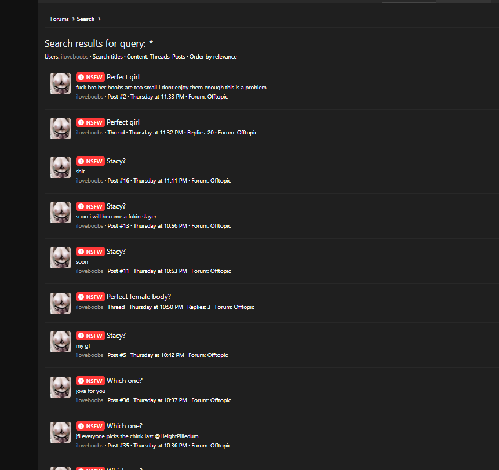Screen dimensions: 499x470
Task: Open the 'Stacy?' post #13 result title
Action: (x=116, y=206)
